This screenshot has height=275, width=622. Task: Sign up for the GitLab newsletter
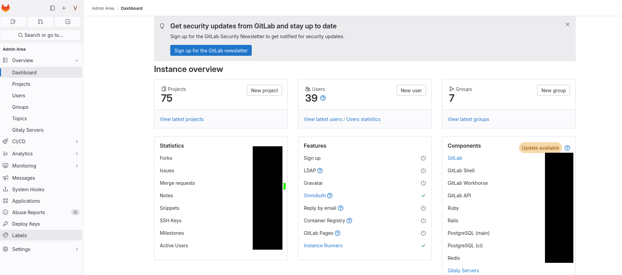click(211, 50)
